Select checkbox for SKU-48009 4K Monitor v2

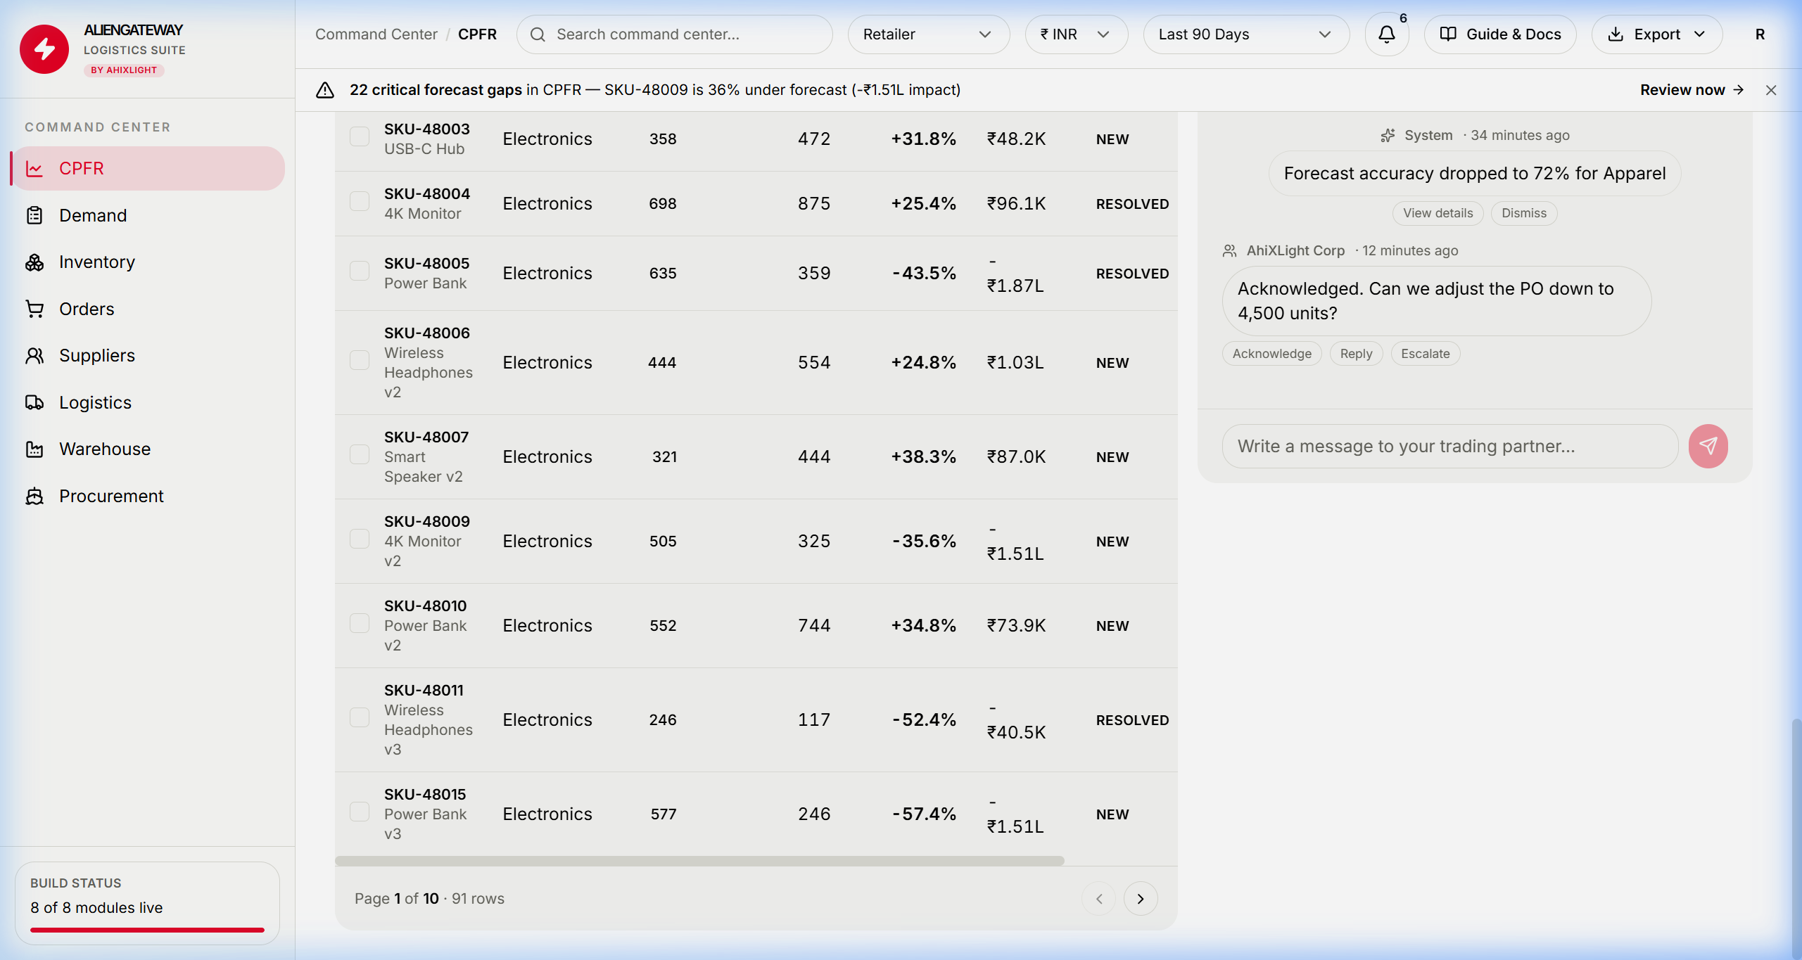[360, 539]
